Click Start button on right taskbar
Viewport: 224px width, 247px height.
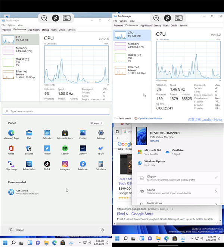point(117,238)
